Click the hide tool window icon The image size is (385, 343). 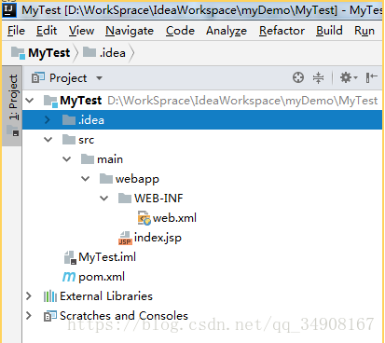[x=371, y=77]
